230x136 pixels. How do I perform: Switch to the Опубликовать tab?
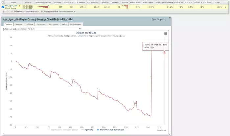click(x=76, y=24)
